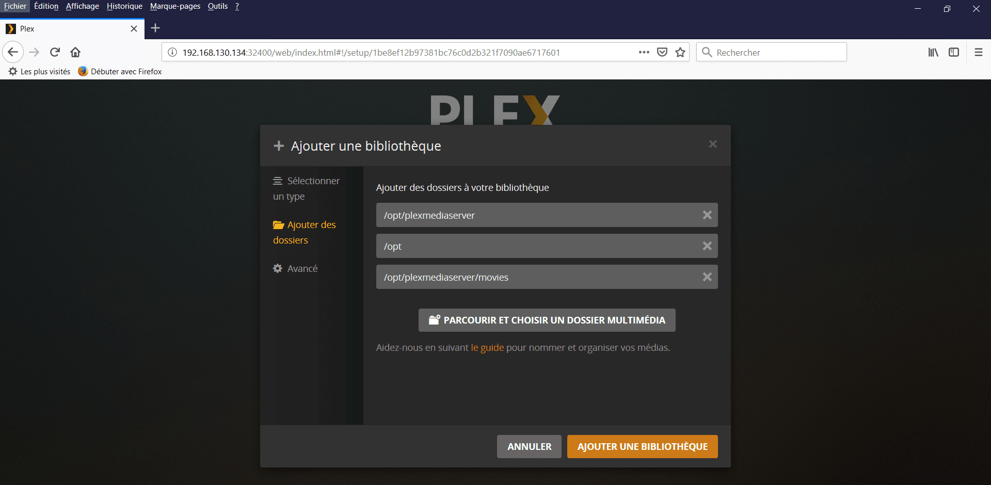Click the Parcourir et choisir un dossier multimédia button
The height and width of the screenshot is (485, 991).
point(547,320)
